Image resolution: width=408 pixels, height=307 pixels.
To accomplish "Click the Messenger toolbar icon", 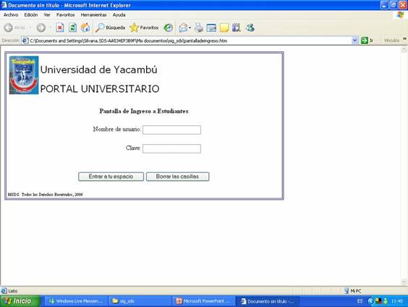I will [x=250, y=28].
